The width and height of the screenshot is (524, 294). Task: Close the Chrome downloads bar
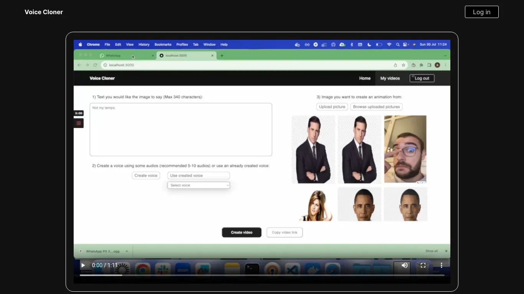[446, 251]
